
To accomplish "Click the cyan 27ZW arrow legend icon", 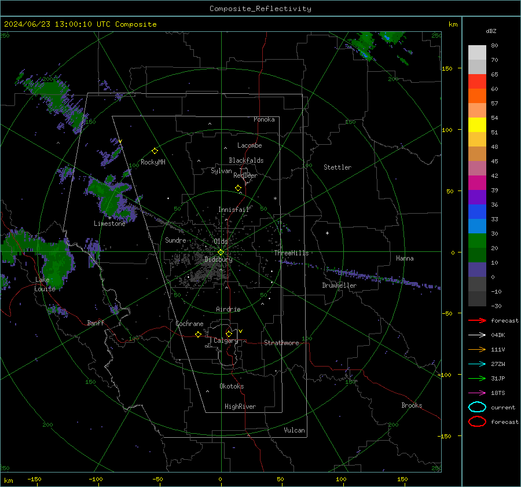I will click(x=477, y=364).
